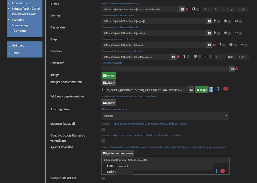Click plus icon next to image condition
This screenshot has height=183, width=257.
(191, 90)
